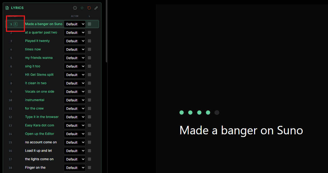Open the Actor dropdown for "Hit Get Stems split"
328x173 pixels.
coord(75,75)
